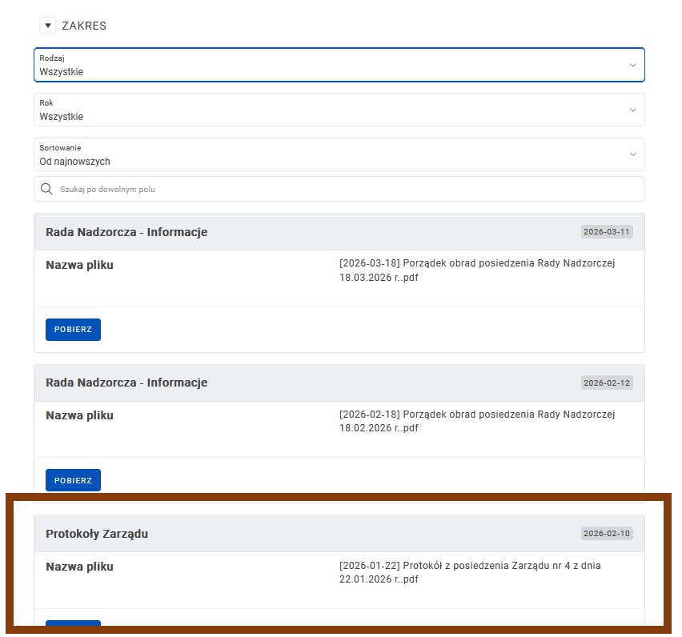Select the Protokół Zarządu nr 4 file name
This screenshot has height=637, width=682.
[470, 572]
